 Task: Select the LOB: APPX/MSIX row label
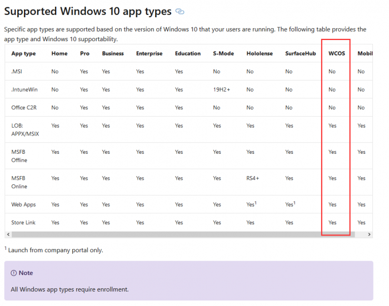[26, 129]
